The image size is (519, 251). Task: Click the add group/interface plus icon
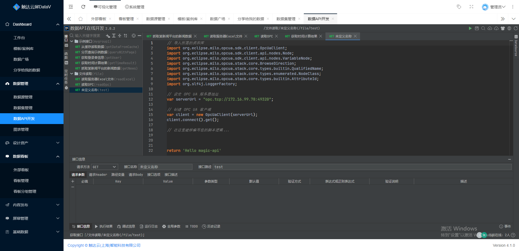108,36
